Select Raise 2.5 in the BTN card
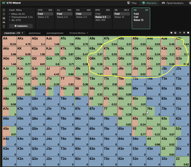This screenshot has width=191, height=167. pos(102,17)
